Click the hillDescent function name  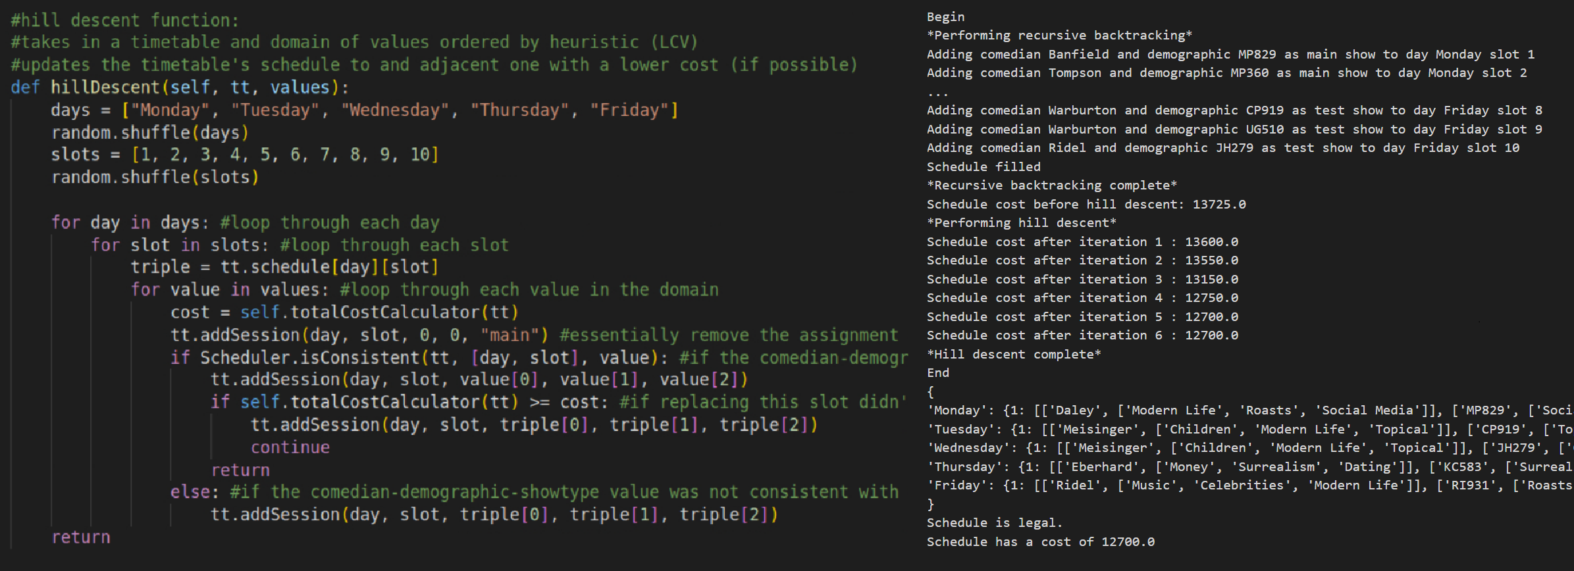(x=105, y=87)
